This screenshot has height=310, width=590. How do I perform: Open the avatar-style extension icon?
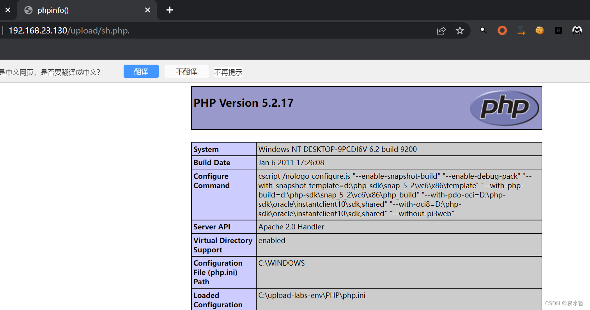pos(577,30)
